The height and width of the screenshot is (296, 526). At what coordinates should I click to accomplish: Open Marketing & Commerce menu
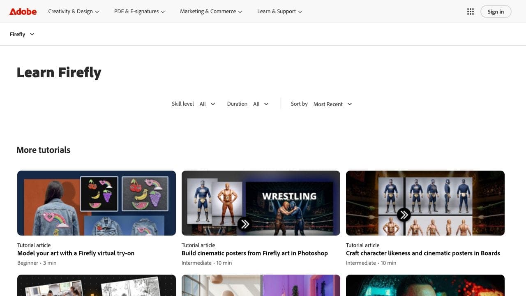click(x=211, y=12)
